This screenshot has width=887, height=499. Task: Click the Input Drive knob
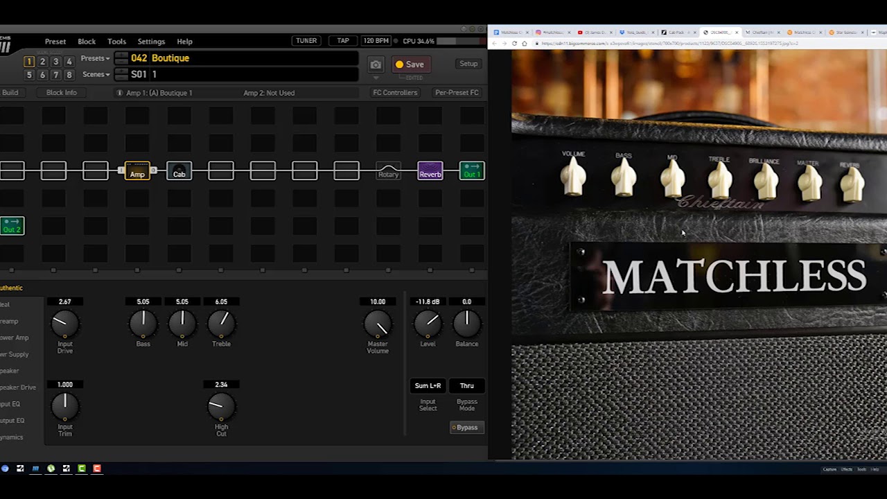(x=65, y=323)
